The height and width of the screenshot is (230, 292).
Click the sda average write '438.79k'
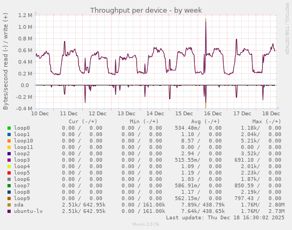click(214, 205)
